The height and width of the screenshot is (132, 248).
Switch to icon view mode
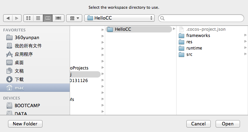pyautogui.click(x=28, y=18)
